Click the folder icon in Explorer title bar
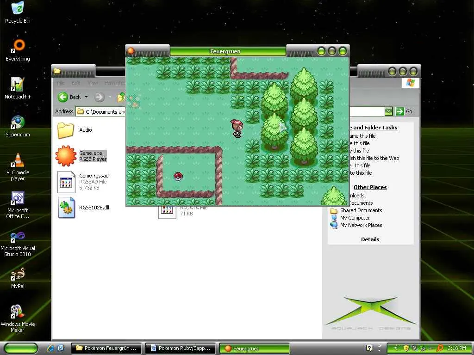474x355 pixels. click(x=57, y=71)
